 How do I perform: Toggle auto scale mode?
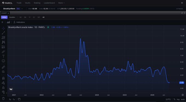point(183,99)
